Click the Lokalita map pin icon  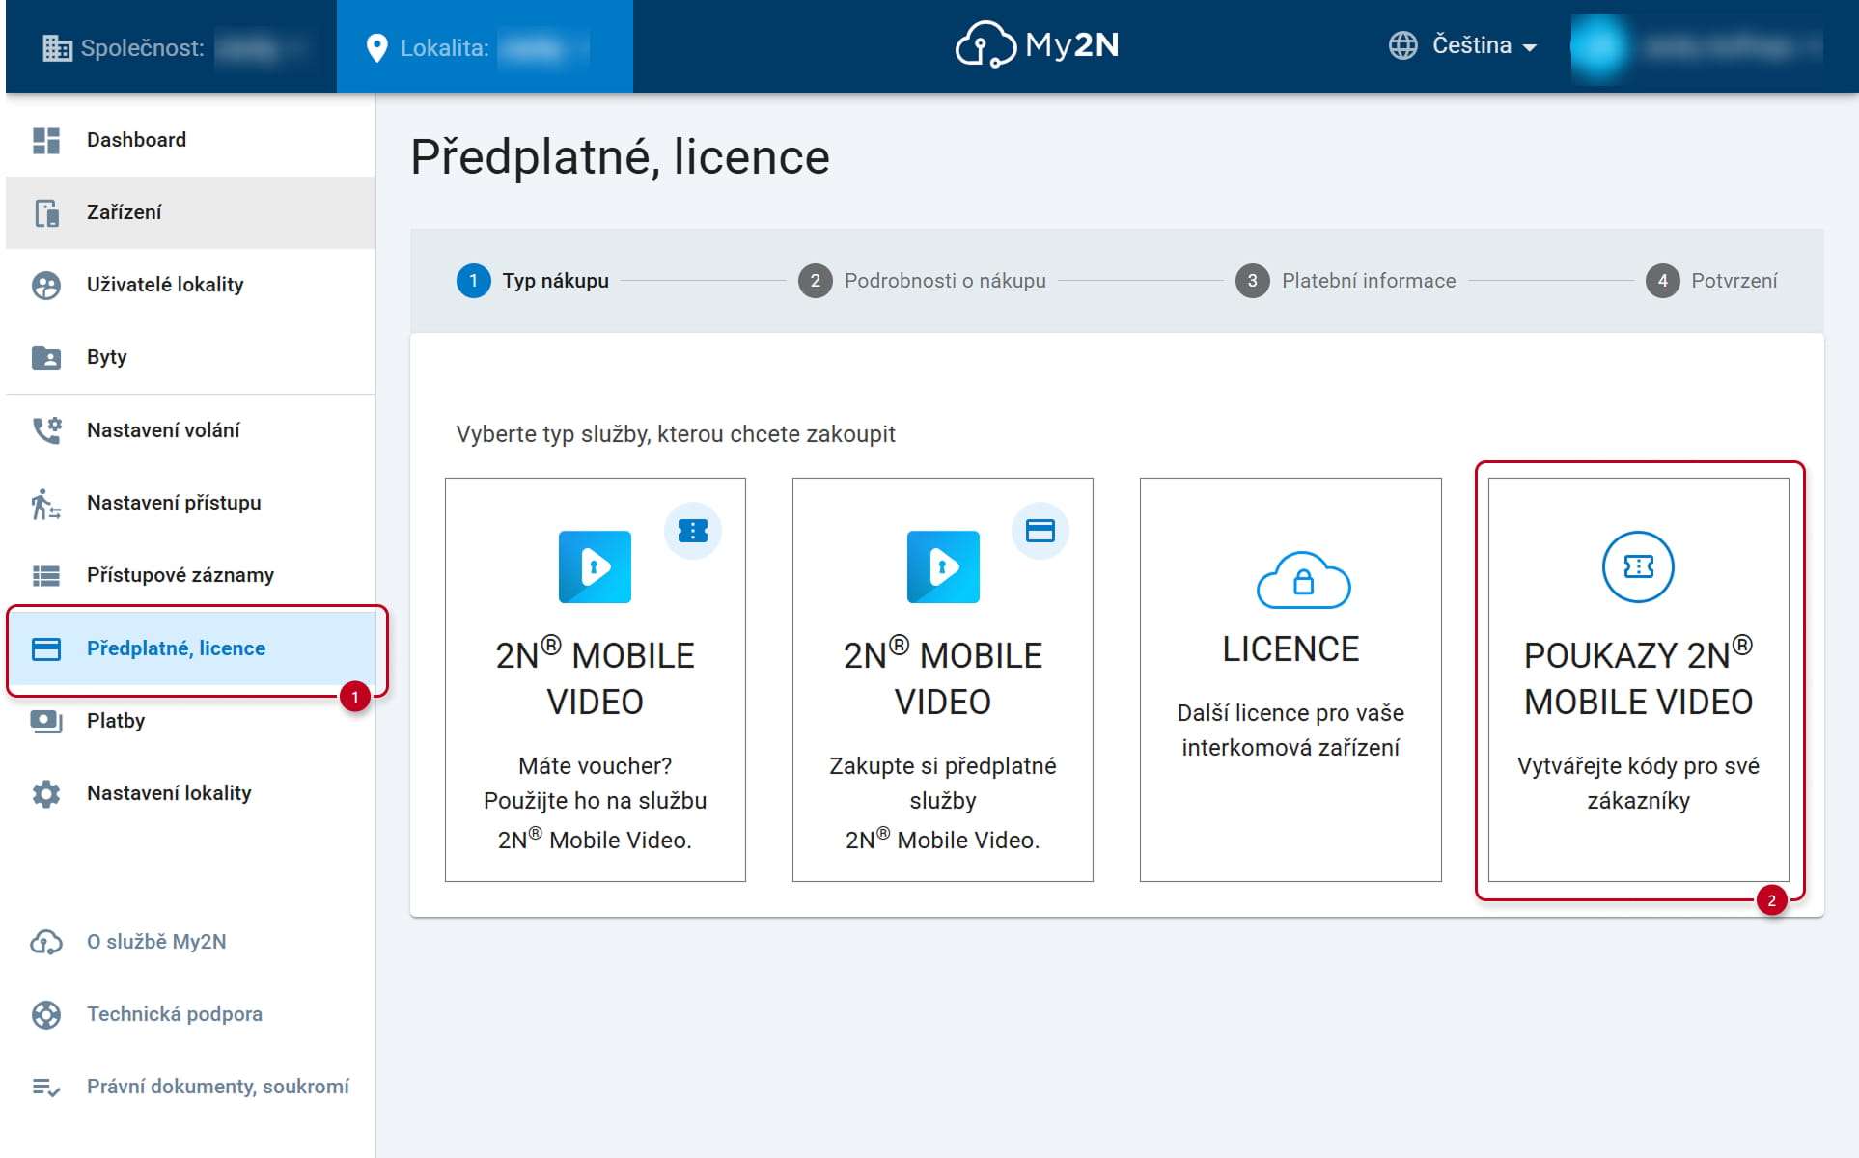click(x=377, y=47)
